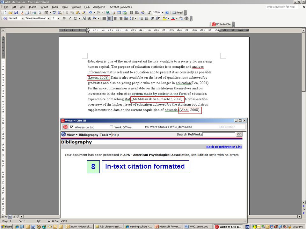Open the Font dropdown showing Times New Roman
This screenshot has width=306, height=229.
click(x=48, y=18)
